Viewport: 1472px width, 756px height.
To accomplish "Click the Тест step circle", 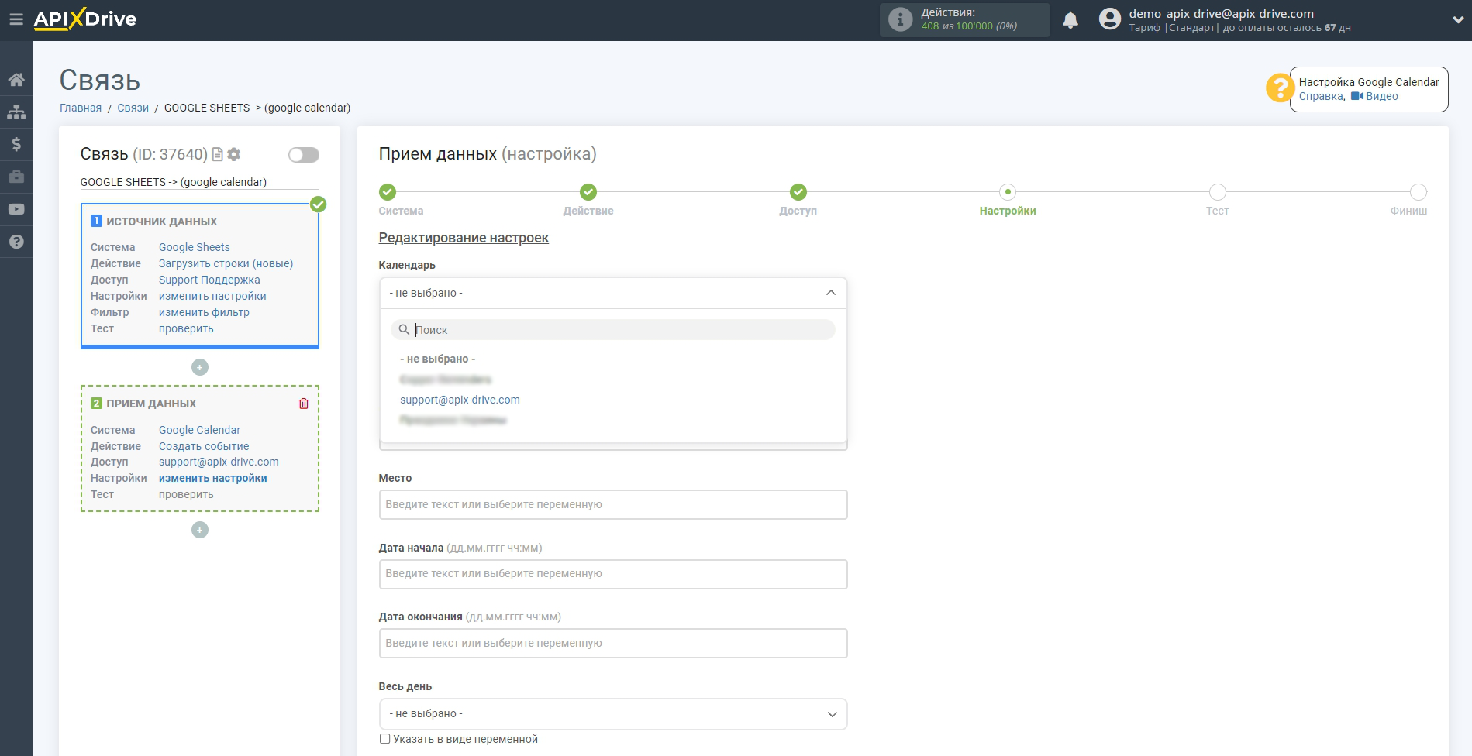I will point(1217,192).
